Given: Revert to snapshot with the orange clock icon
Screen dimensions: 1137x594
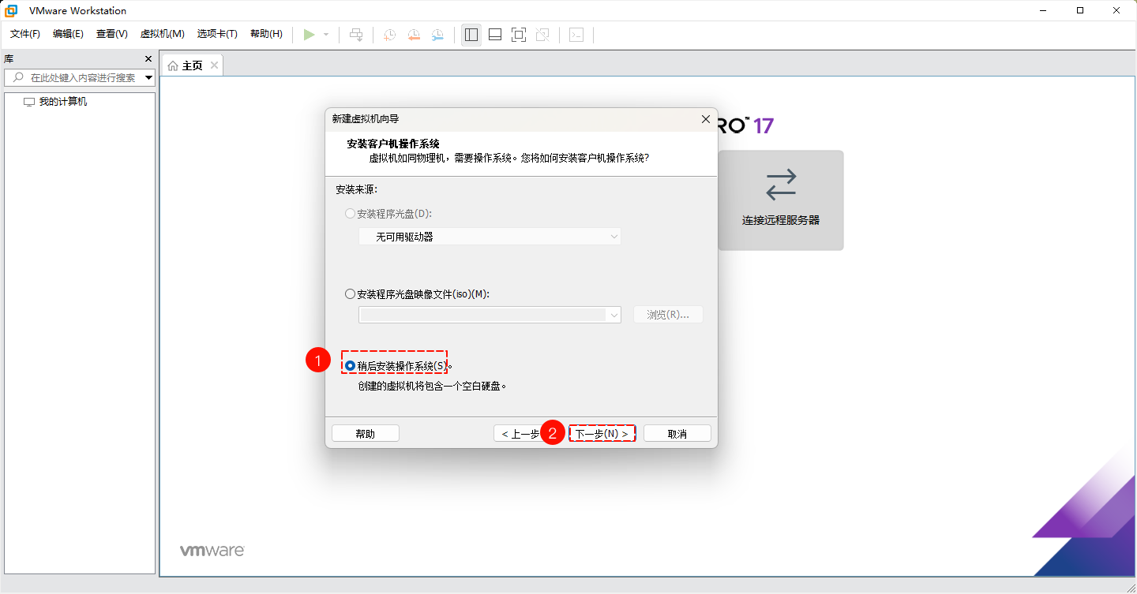Looking at the screenshot, I should tap(413, 34).
